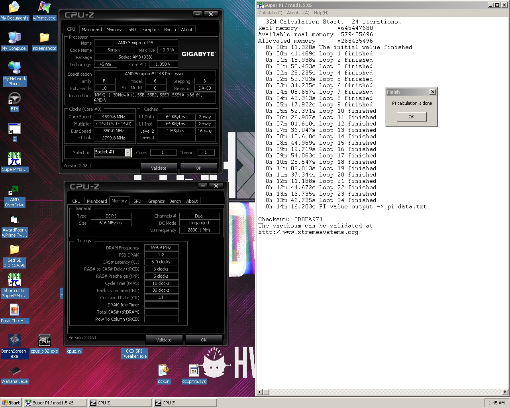
Task: Open Help(H) menu in Super PI
Action: click(x=321, y=13)
